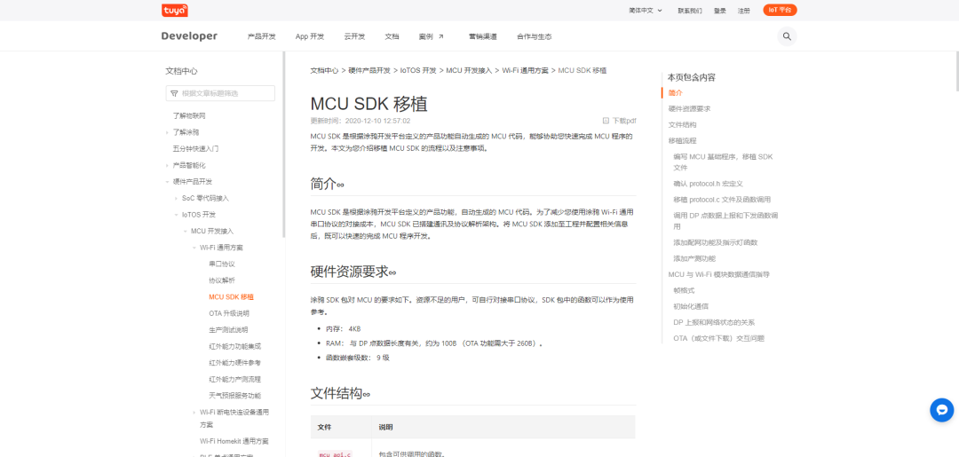
Task: Click the 下载pdf download icon
Action: (x=606, y=121)
